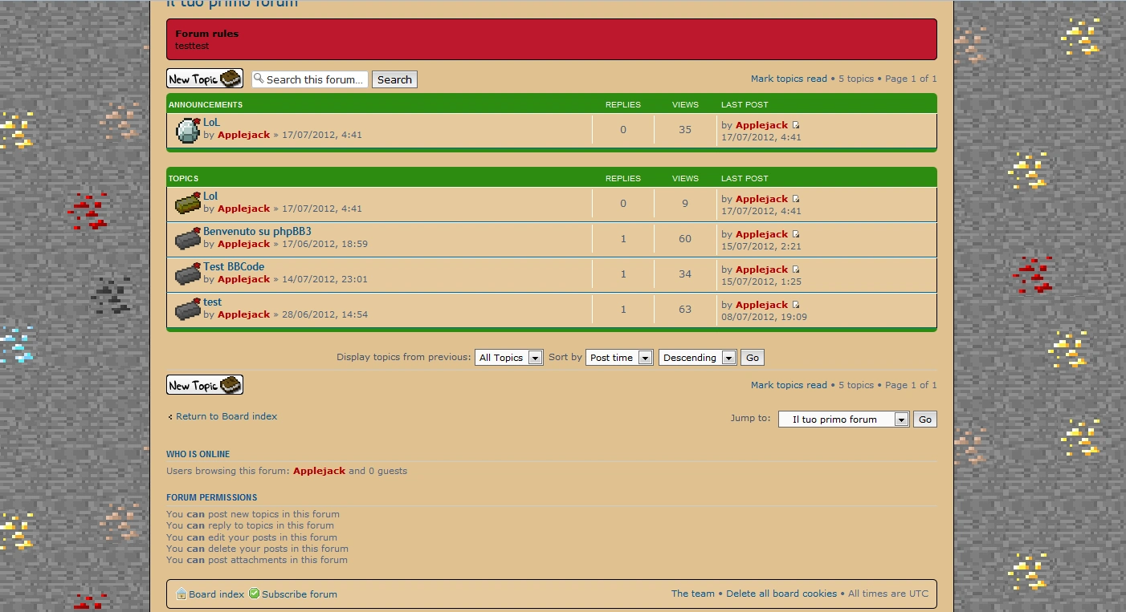Viewport: 1126px width, 612px height.
Task: Click Applejack last post link in announcement row
Action: [761, 125]
